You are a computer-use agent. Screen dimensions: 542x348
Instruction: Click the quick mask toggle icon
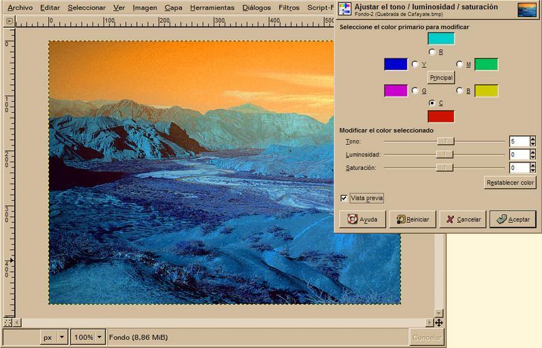click(x=7, y=322)
